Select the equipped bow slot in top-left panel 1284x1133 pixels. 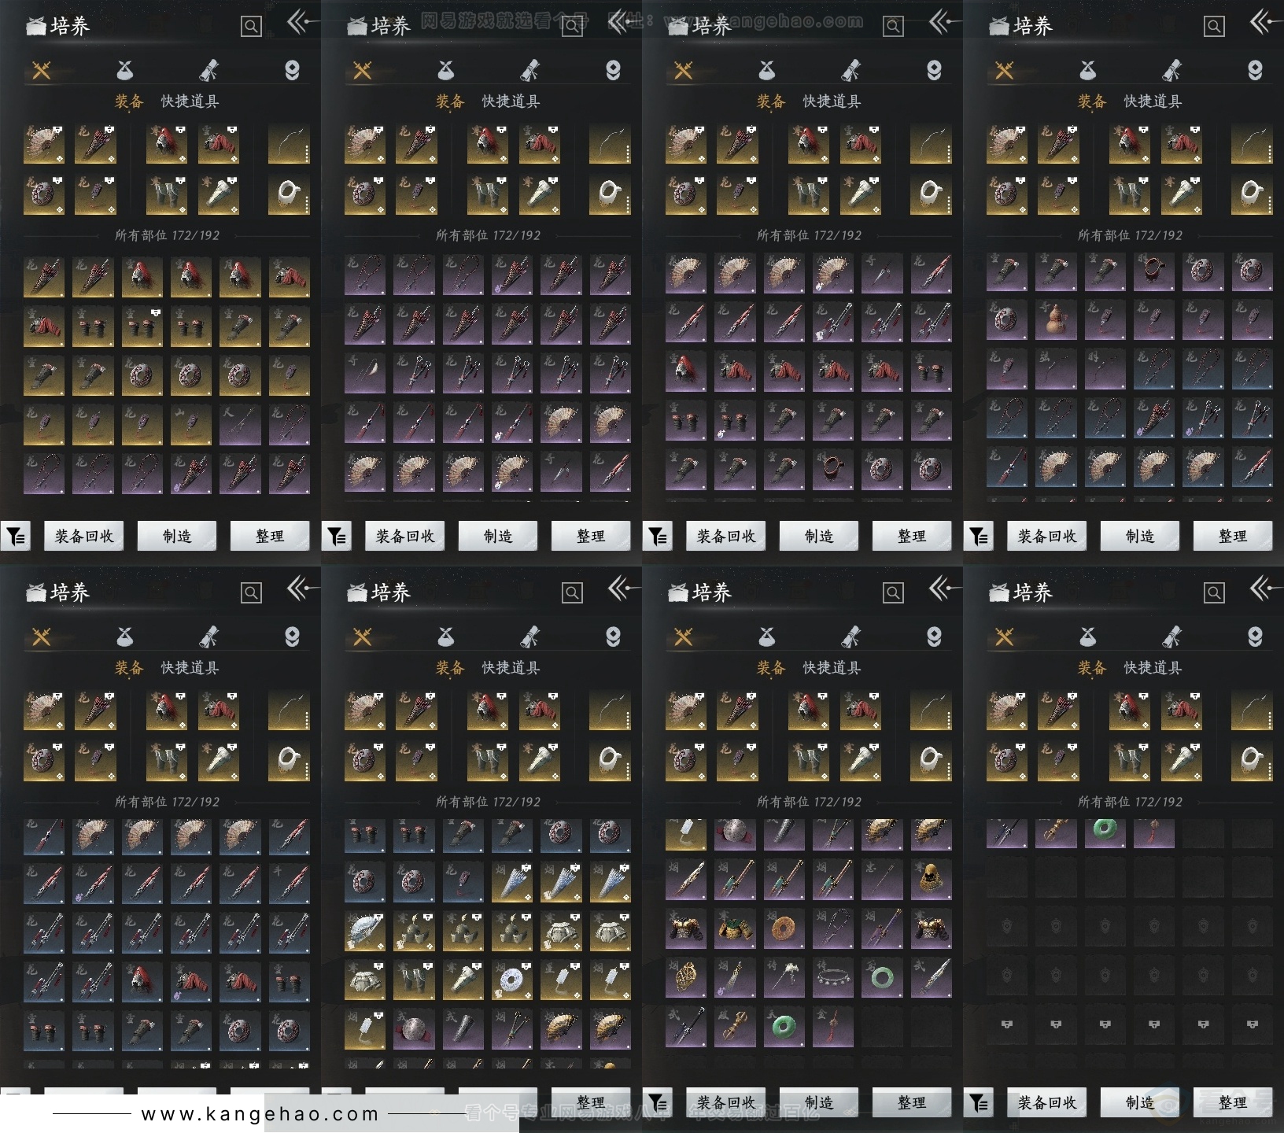coord(289,144)
